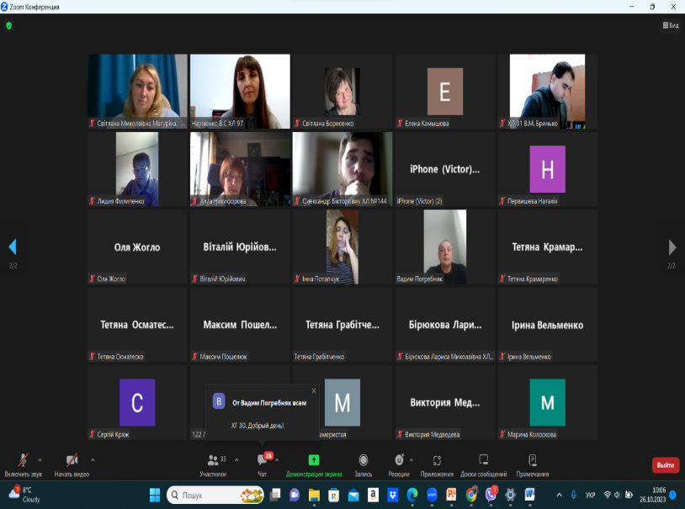Open the Участники participants panel

(213, 464)
